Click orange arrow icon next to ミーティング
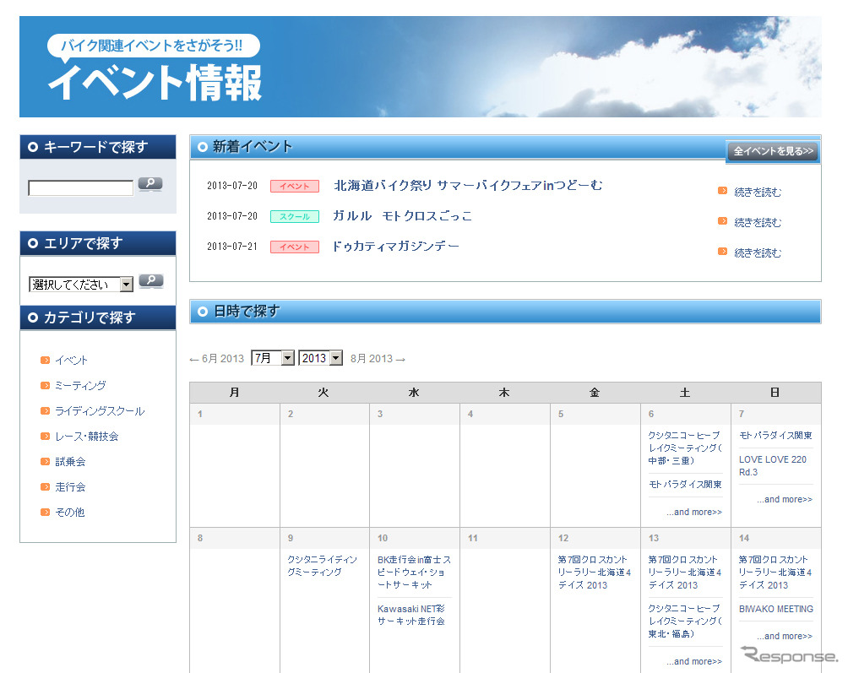 pos(46,386)
